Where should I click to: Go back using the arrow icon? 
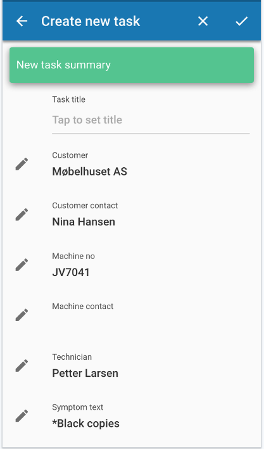pos(22,21)
